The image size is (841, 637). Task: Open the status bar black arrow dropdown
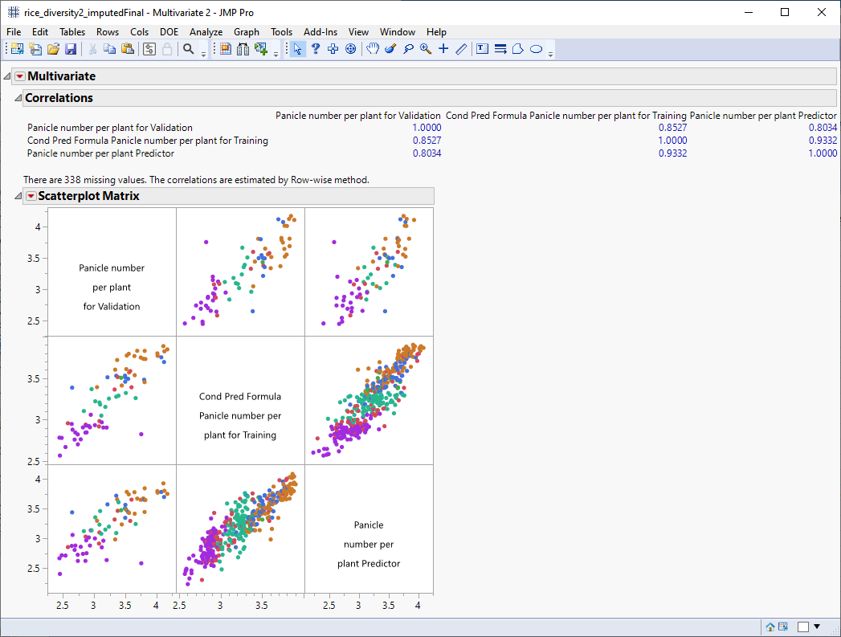tap(817, 627)
